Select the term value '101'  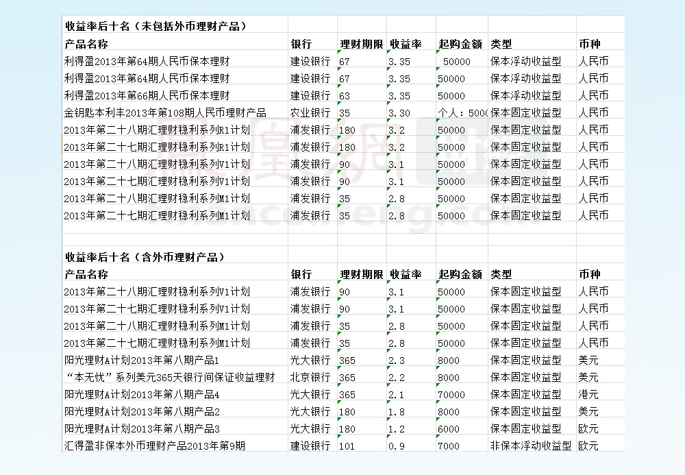coord(347,446)
